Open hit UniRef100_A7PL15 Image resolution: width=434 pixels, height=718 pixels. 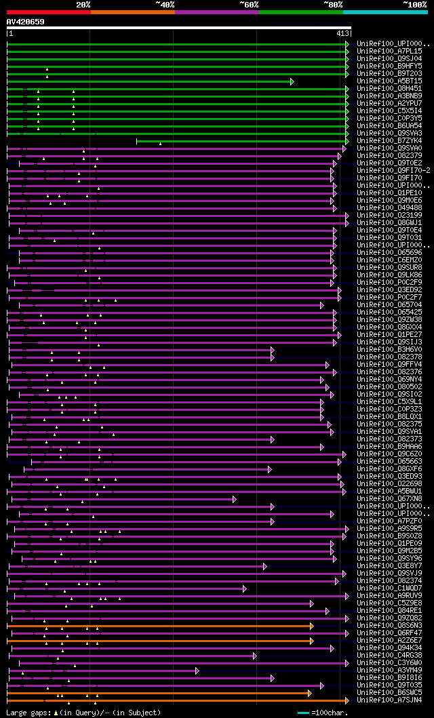click(390, 52)
